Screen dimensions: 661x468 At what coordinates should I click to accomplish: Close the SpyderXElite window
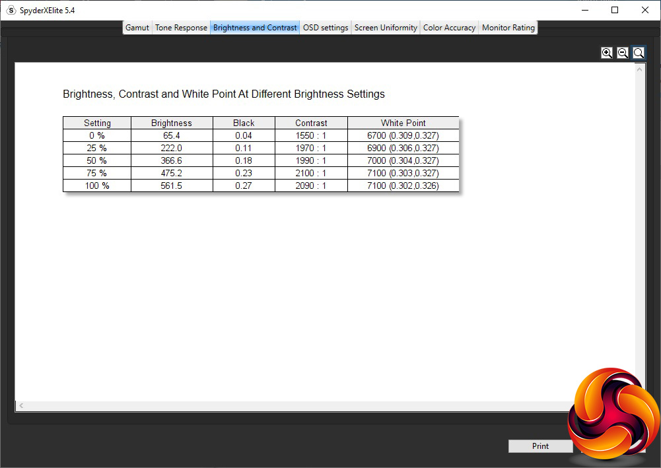tap(645, 10)
